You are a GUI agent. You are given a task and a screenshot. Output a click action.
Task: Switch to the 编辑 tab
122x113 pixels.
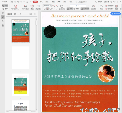coord(53,2)
